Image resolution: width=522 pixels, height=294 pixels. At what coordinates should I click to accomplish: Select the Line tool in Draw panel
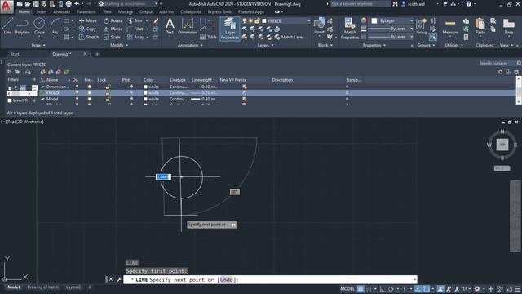(x=7, y=26)
